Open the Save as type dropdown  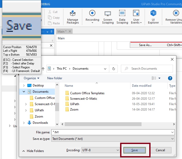pos(113,139)
